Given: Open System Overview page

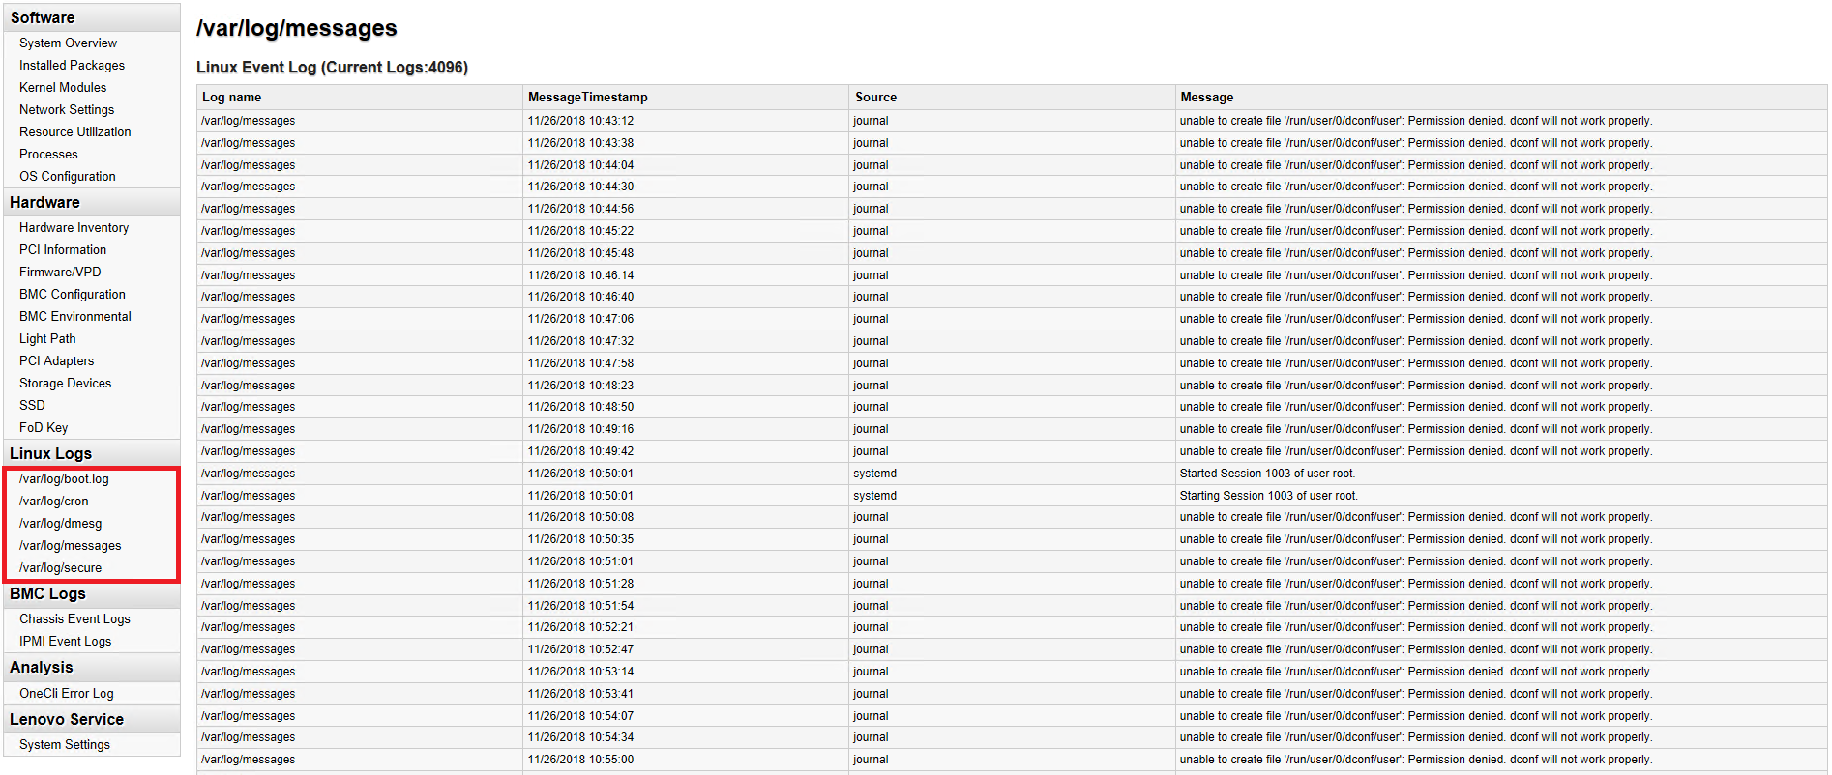Looking at the screenshot, I should point(68,43).
